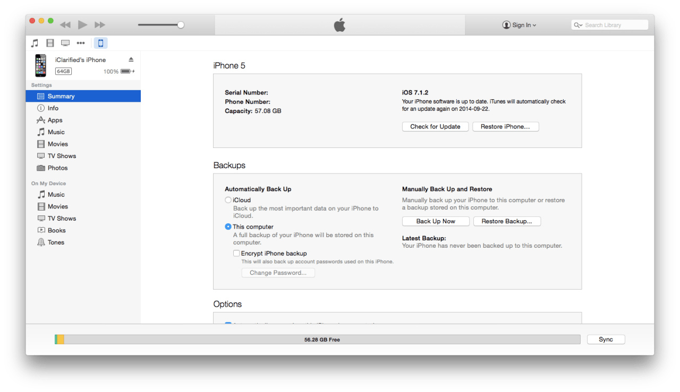Open the Sign In dropdown menu

coord(519,24)
